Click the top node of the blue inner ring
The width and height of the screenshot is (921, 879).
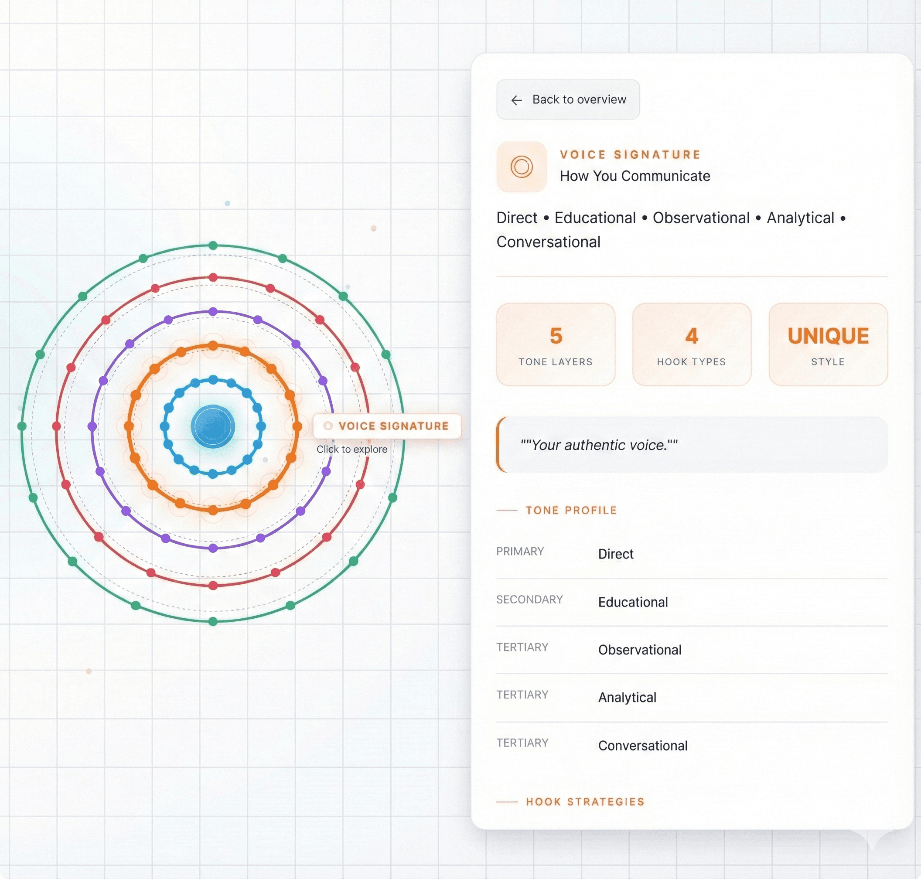(213, 379)
